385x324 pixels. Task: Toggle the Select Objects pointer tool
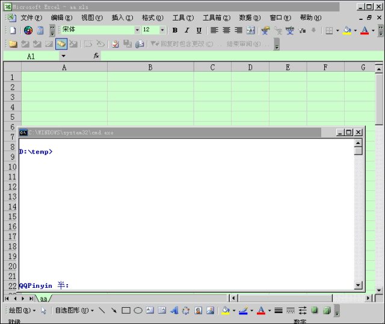[43, 311]
